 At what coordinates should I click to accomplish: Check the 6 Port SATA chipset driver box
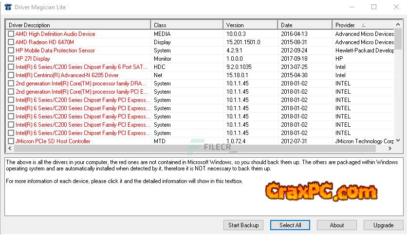tap(11, 67)
